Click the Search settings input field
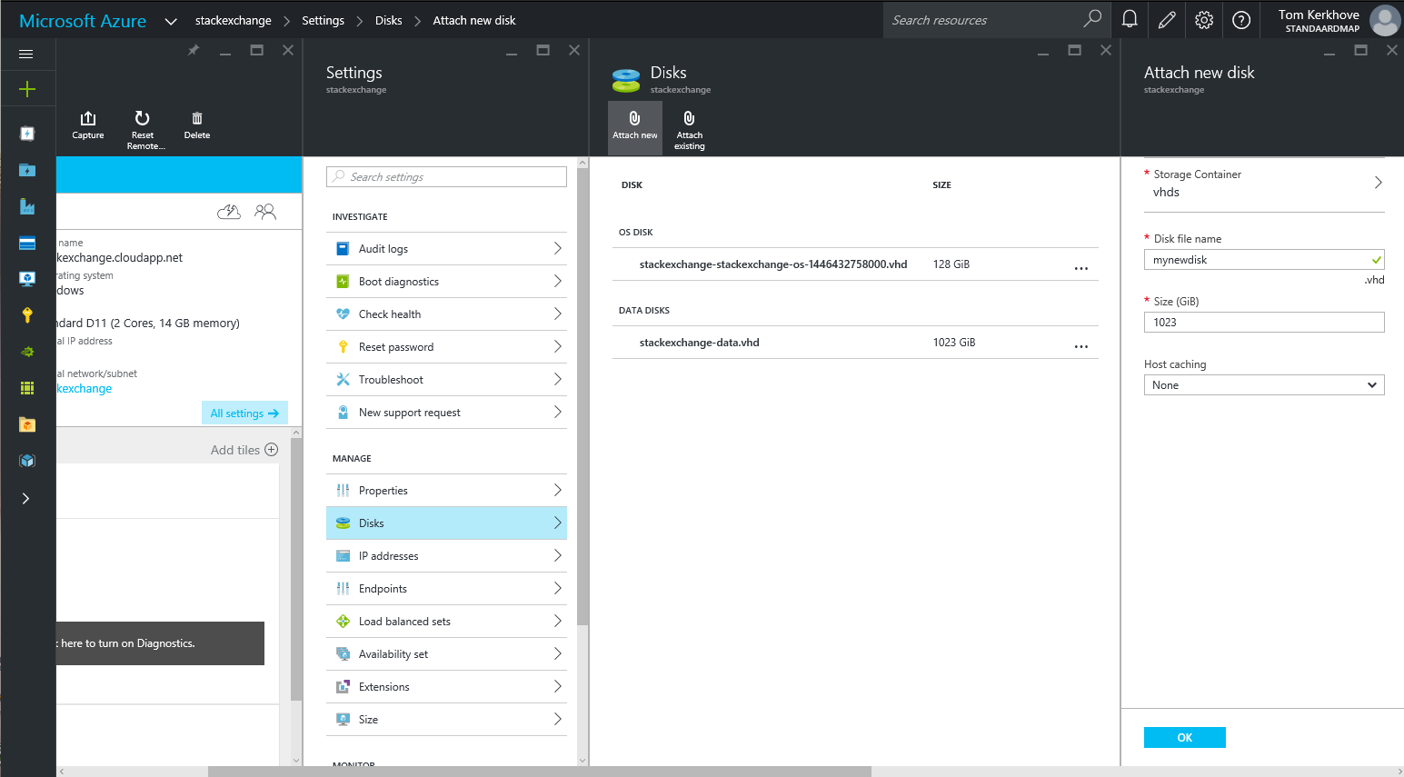 446,176
